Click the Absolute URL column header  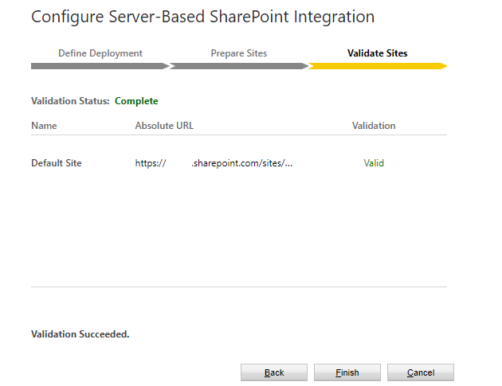tap(164, 126)
